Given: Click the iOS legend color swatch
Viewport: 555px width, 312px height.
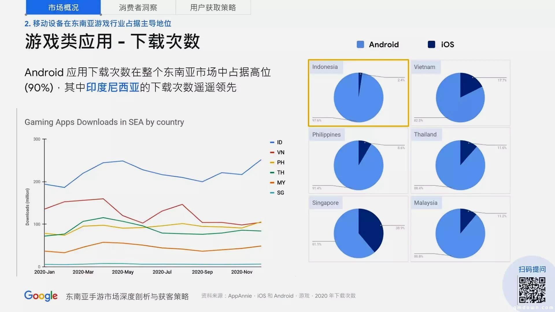Looking at the screenshot, I should (432, 44).
